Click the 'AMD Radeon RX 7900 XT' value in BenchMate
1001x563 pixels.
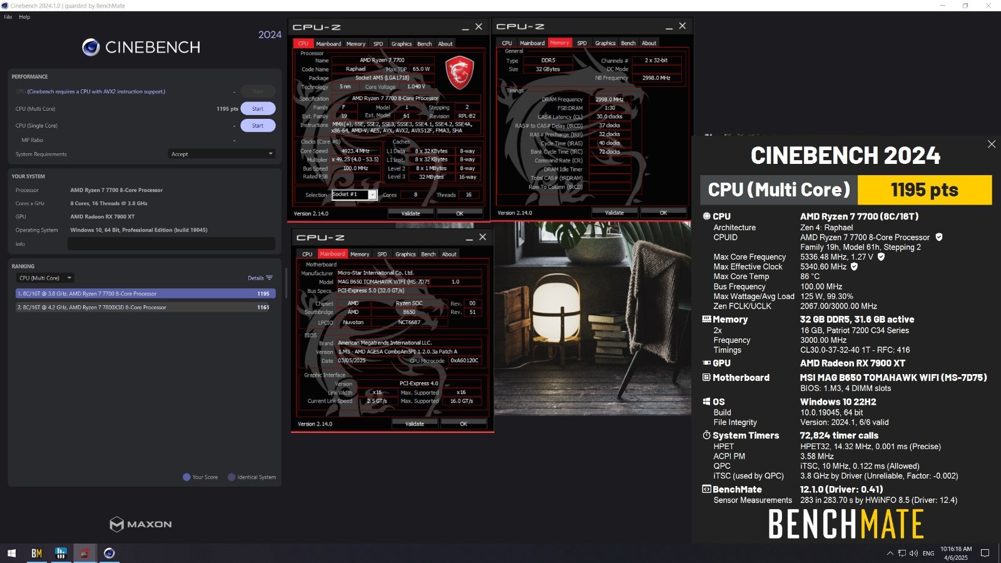853,363
